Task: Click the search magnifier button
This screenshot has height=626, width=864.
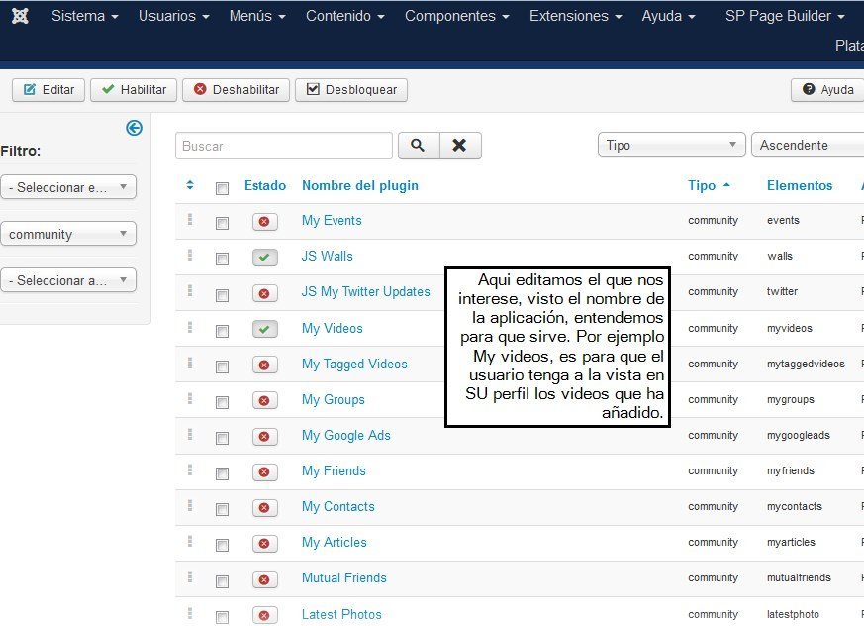Action: point(419,146)
